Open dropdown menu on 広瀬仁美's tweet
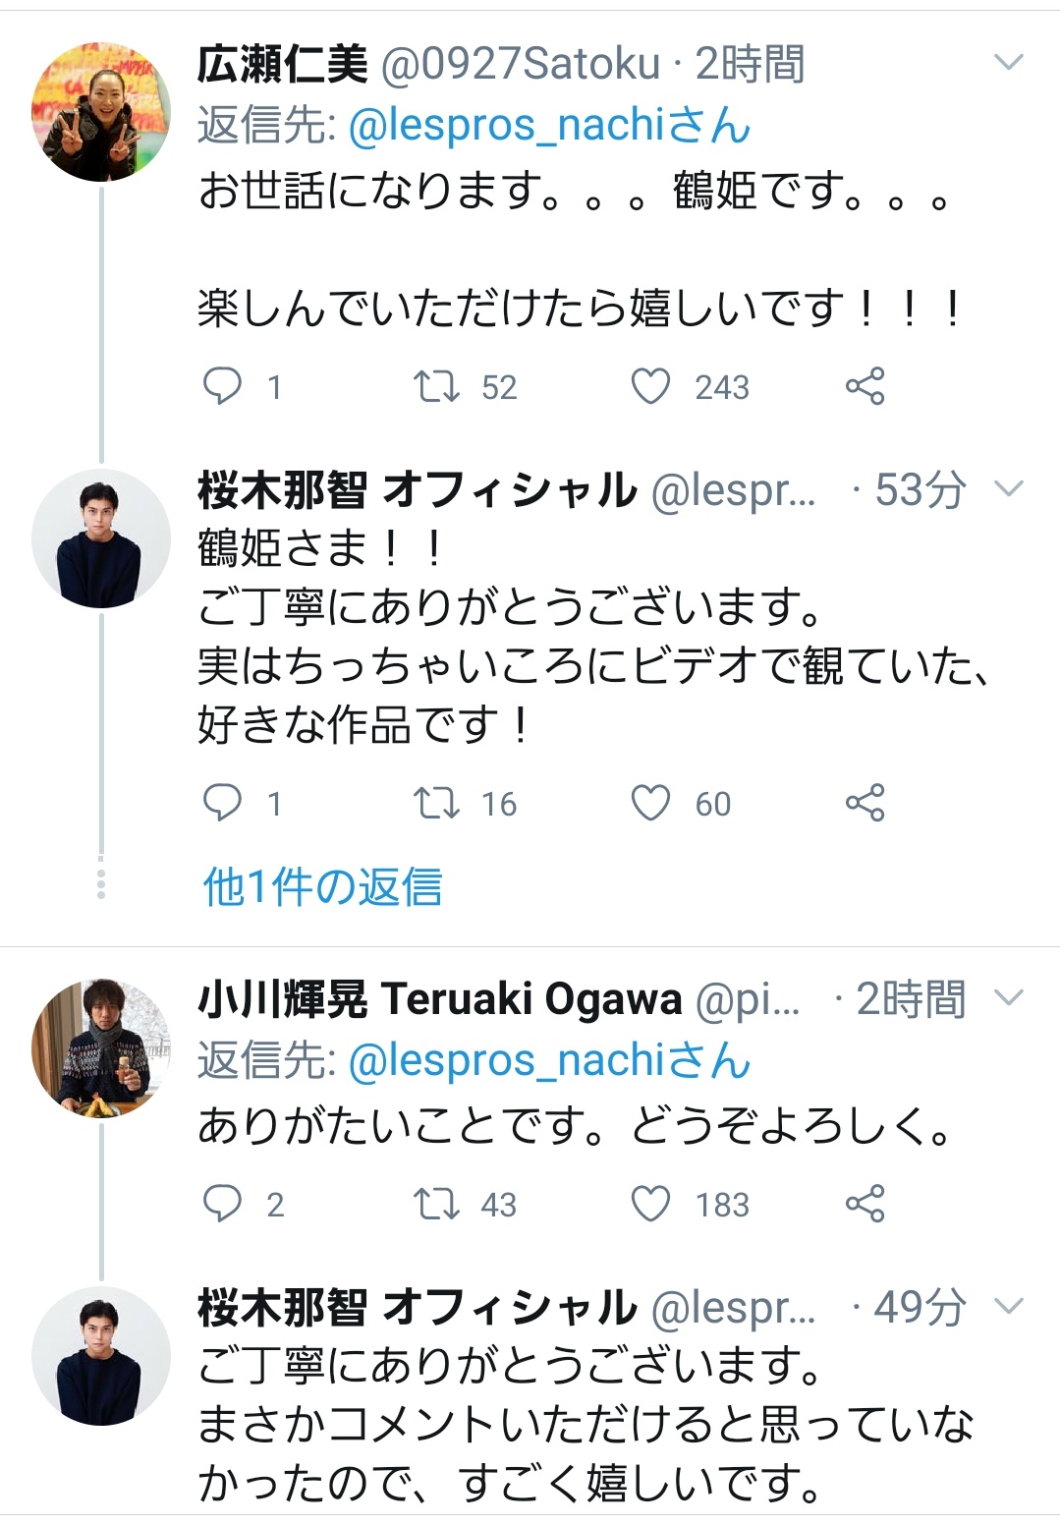This screenshot has height=1525, width=1060. [1009, 63]
